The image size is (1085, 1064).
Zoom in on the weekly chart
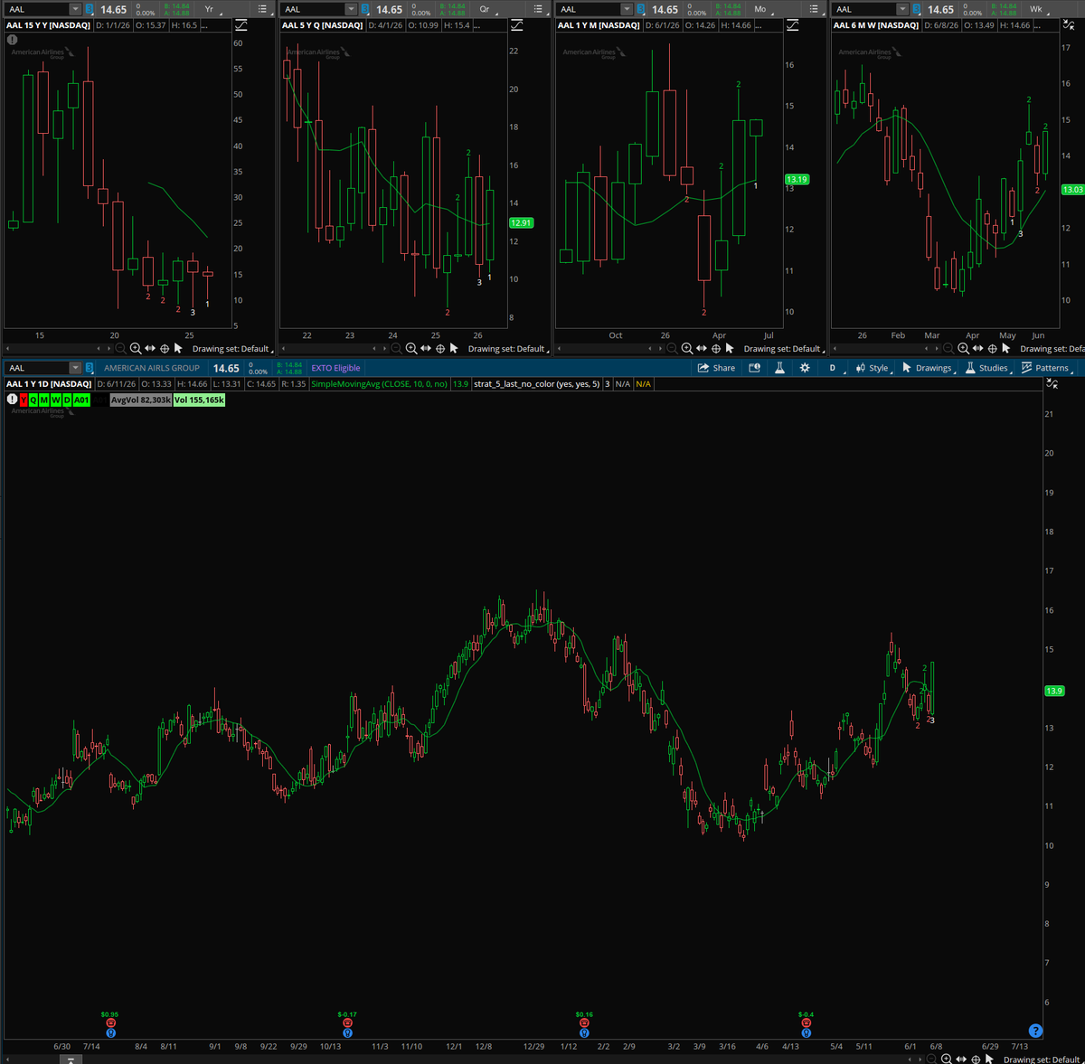(964, 348)
